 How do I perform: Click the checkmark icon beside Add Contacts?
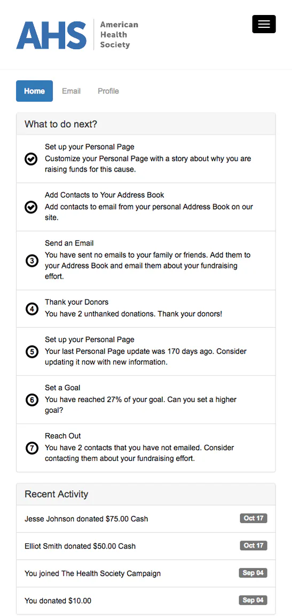[31, 206]
